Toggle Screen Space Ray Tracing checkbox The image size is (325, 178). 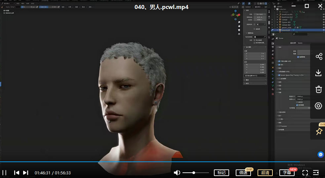coord(279,75)
